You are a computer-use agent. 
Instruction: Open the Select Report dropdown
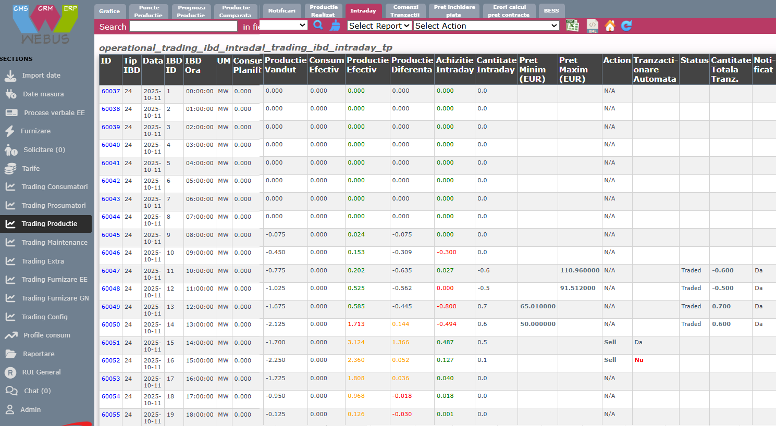(x=379, y=26)
